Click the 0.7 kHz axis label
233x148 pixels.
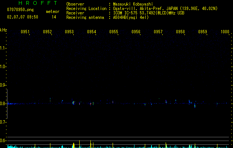[x=3, y=122]
